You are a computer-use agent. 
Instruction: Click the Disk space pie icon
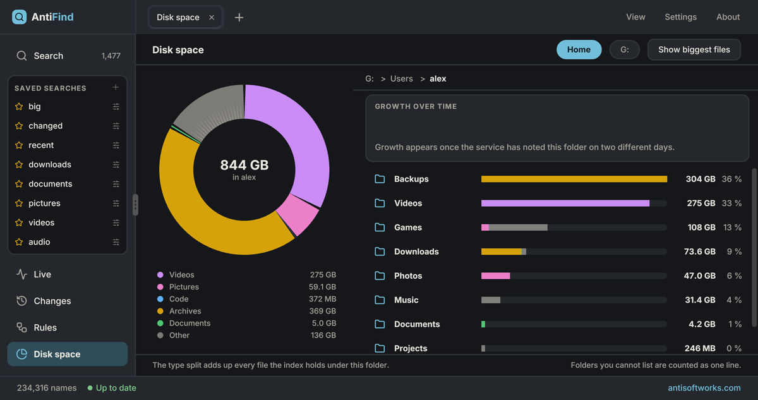tap(22, 354)
